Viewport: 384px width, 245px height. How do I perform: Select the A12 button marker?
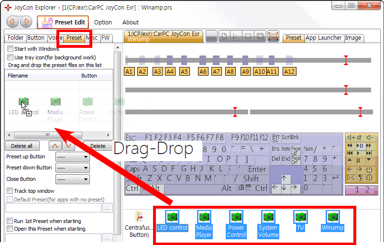tap(289, 72)
